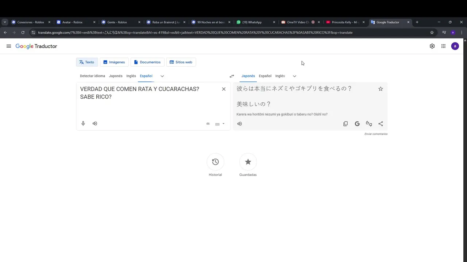Switch to Avatar - Roblox tab
Screen dimensions: 467x262
tap(76, 22)
